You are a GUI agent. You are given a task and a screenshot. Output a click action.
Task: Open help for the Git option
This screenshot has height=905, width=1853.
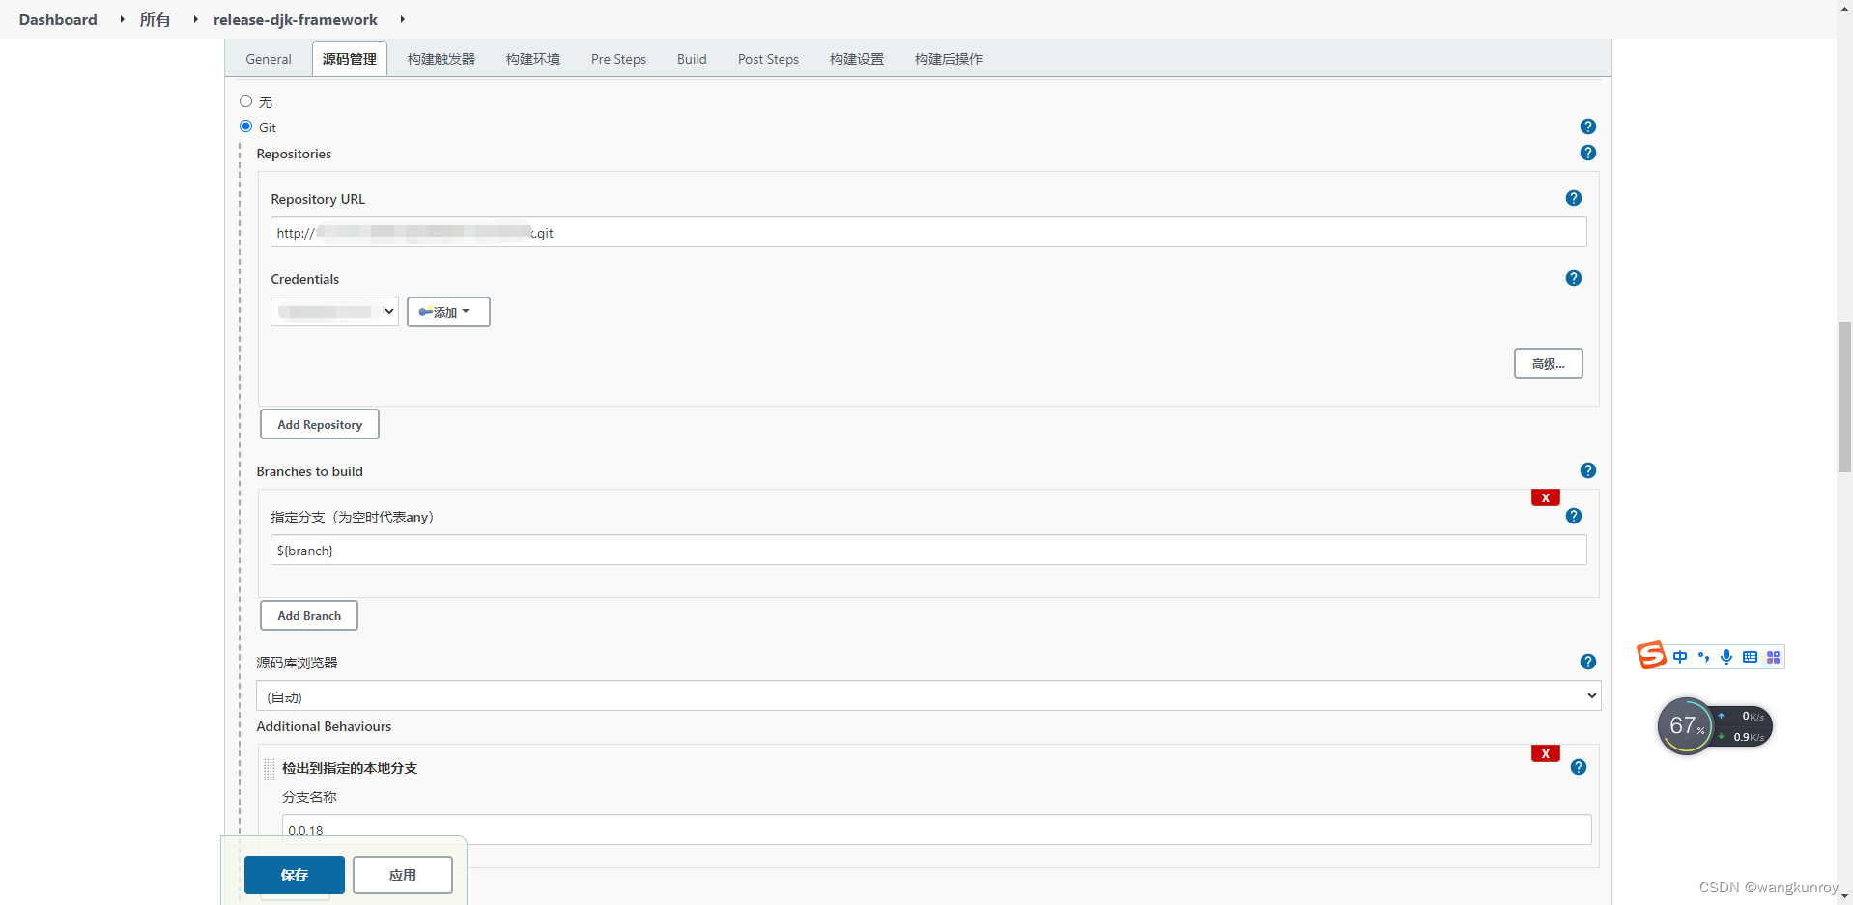(x=1587, y=127)
